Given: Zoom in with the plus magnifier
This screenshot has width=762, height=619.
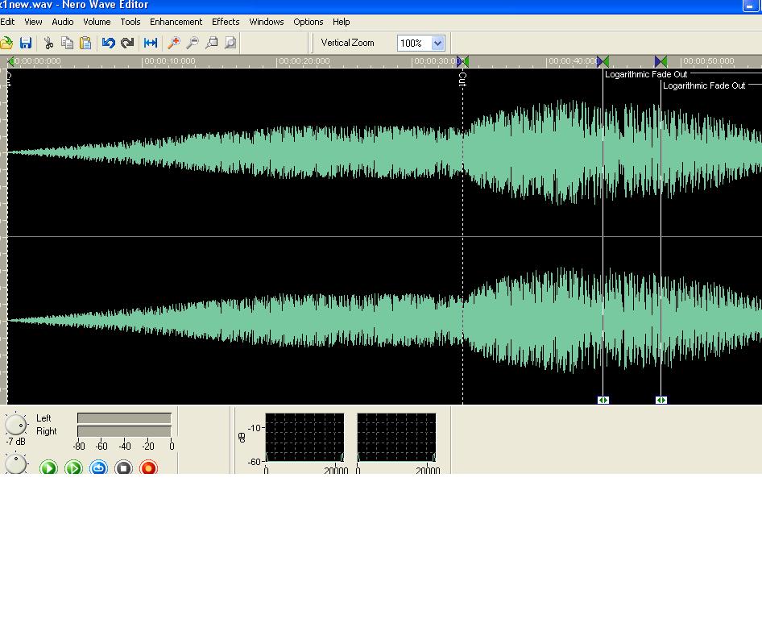Looking at the screenshot, I should point(173,43).
